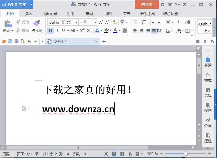Open highlight color dropdown arrow
Screen dimensions: 217x158
click(x=110, y=31)
